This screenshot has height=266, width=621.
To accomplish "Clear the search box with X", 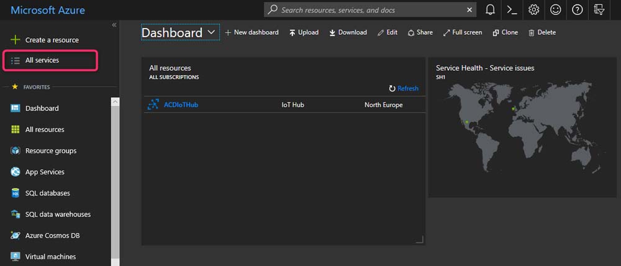I will coord(469,10).
